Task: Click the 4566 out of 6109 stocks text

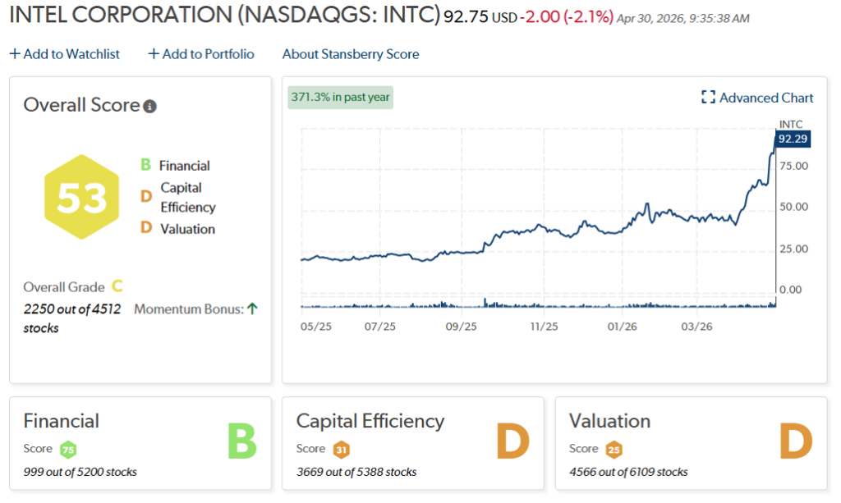Action: pos(628,472)
